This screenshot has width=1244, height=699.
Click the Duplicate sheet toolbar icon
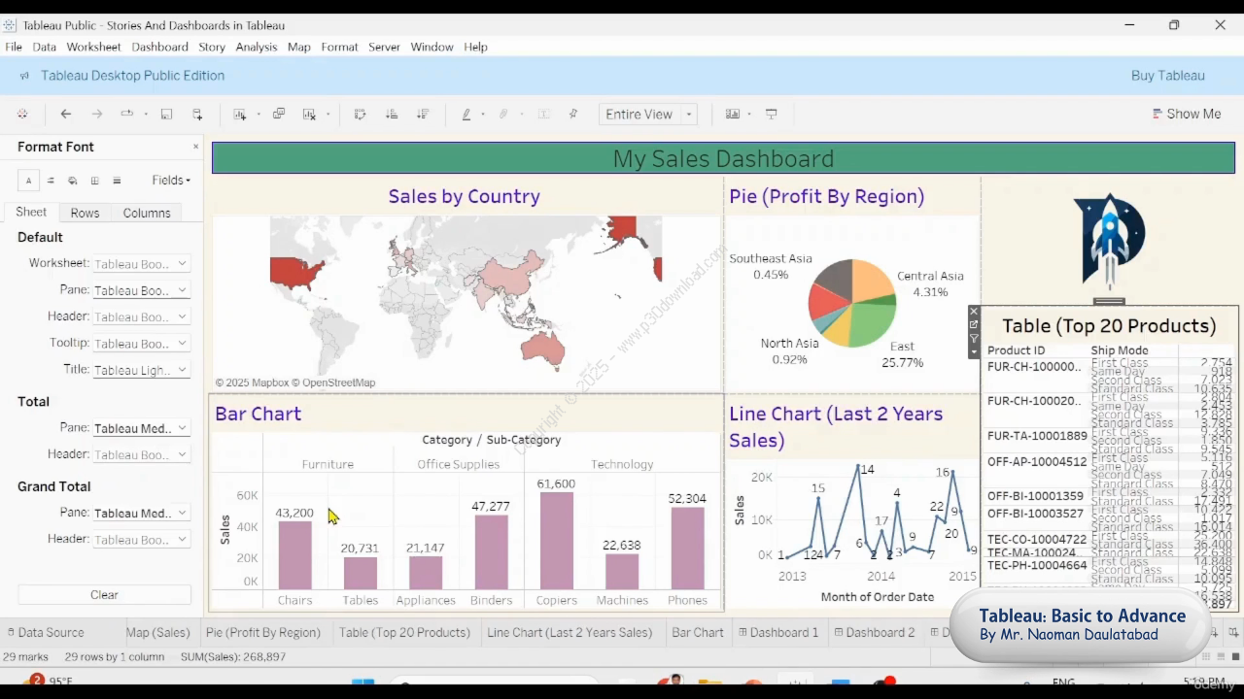click(x=279, y=115)
